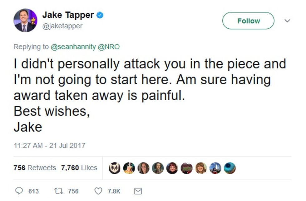The width and height of the screenshot is (306, 201).
Task: Click the last liker avatar, teal circle
Action: tap(230, 168)
